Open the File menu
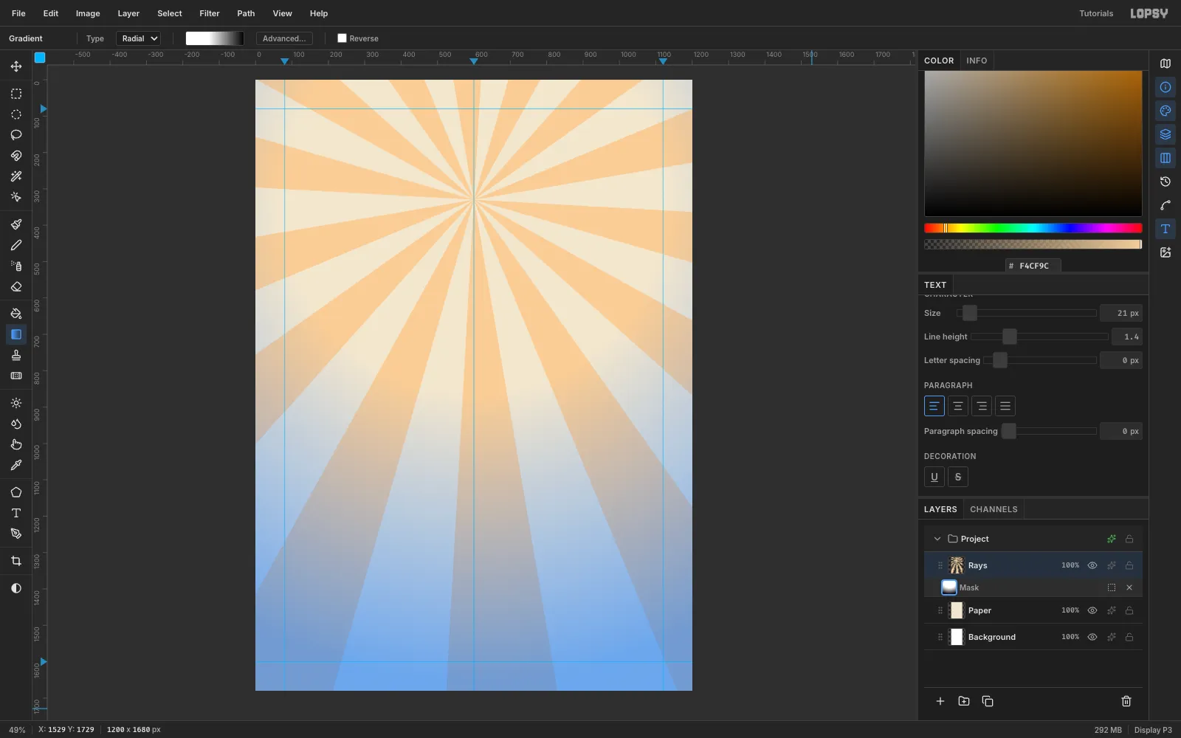Image resolution: width=1181 pixels, height=738 pixels. pos(18,13)
